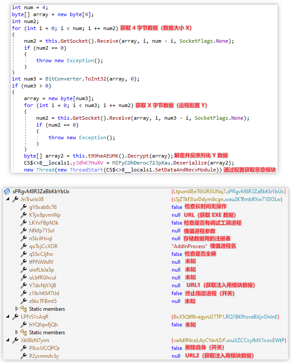Click the wrench icon of uiofLbJa5p
291x363 pixels.
pyautogui.click(x=24, y=270)
